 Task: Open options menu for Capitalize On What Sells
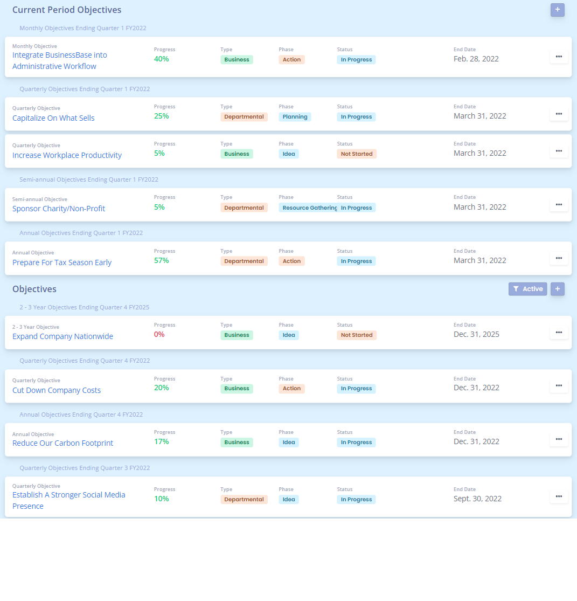tap(559, 114)
